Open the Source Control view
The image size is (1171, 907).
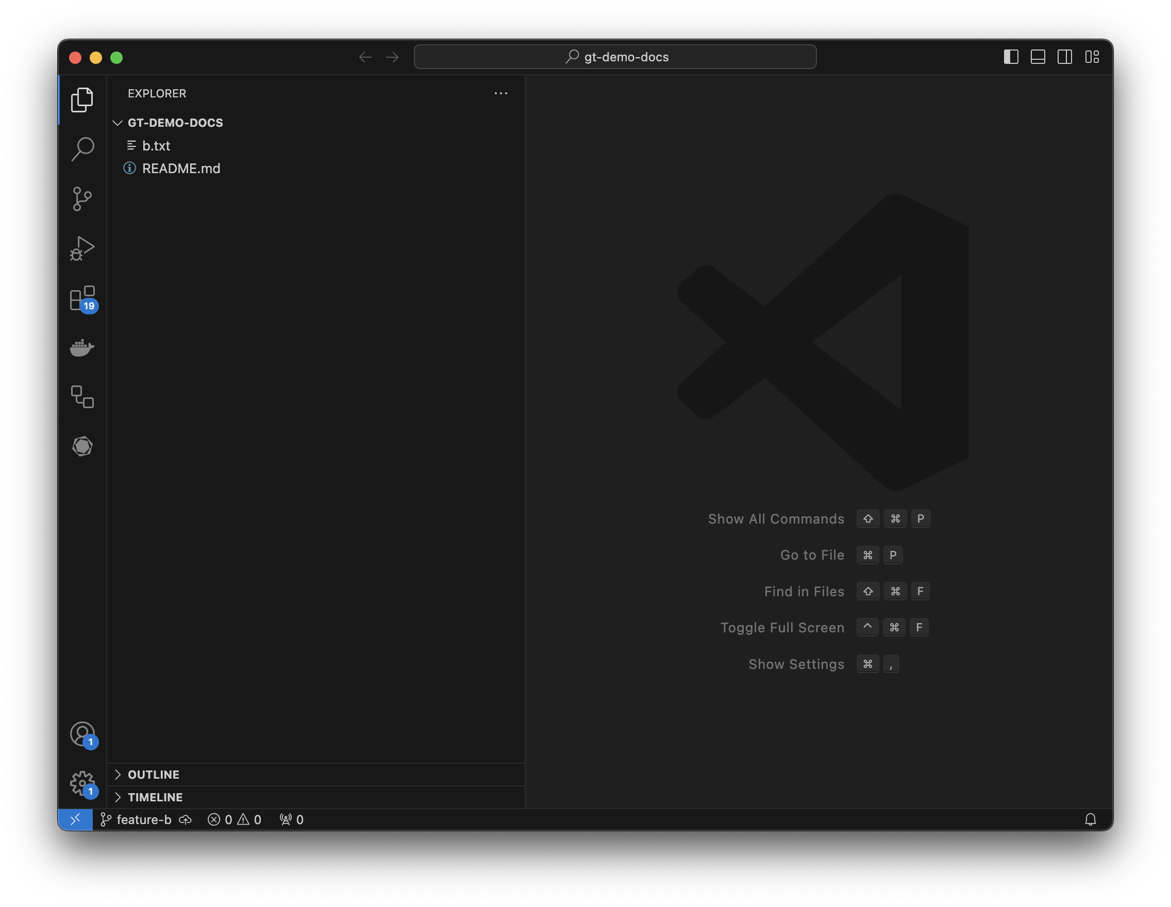[x=82, y=199]
